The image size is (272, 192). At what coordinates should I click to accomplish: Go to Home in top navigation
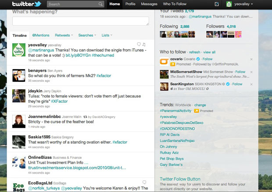coord(115,4)
